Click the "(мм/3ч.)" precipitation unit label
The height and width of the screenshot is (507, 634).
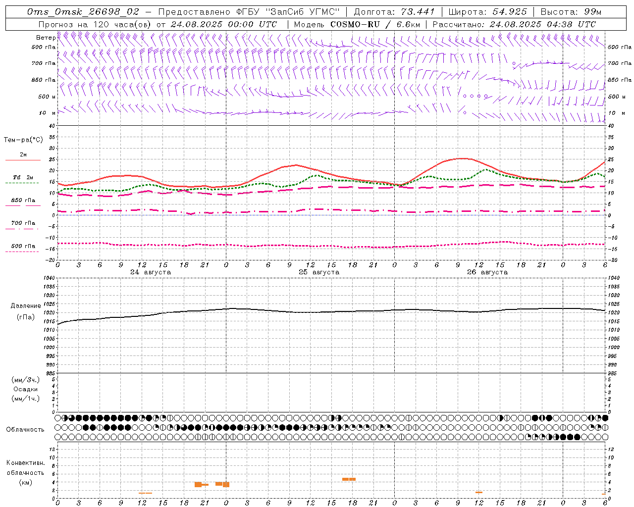tap(26, 380)
